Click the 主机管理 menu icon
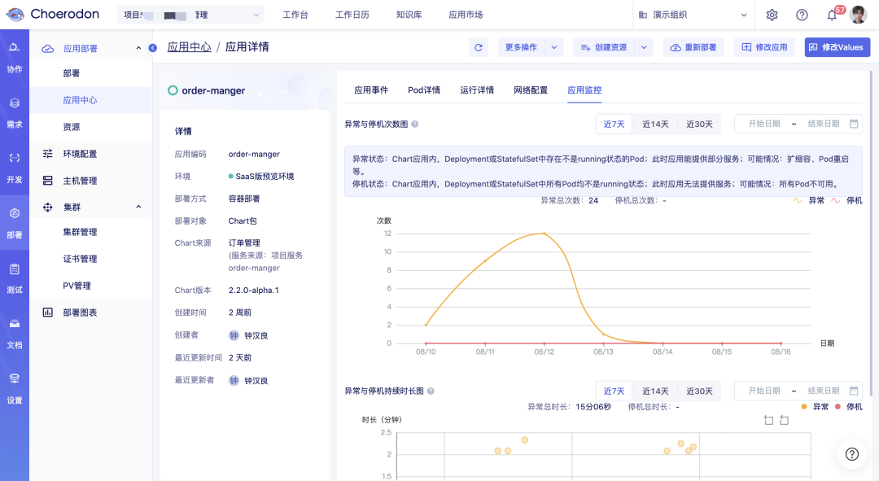Viewport: 879px width, 481px height. [48, 181]
